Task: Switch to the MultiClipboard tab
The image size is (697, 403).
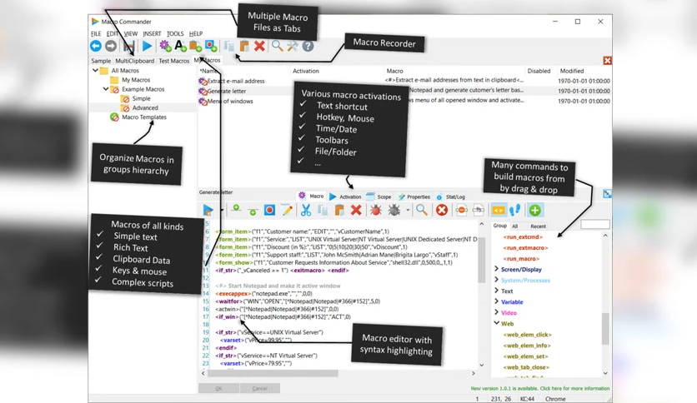Action: (135, 61)
